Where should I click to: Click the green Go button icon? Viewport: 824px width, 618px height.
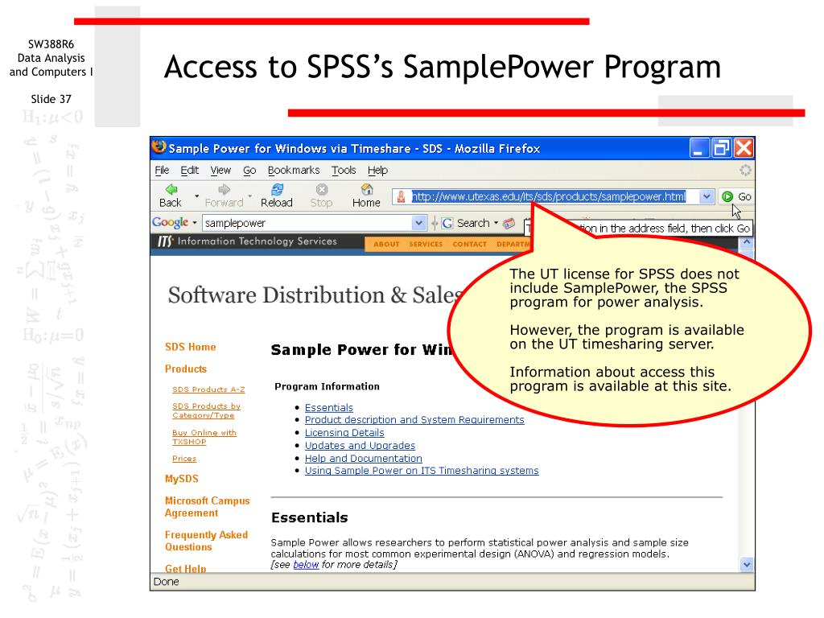(x=727, y=196)
